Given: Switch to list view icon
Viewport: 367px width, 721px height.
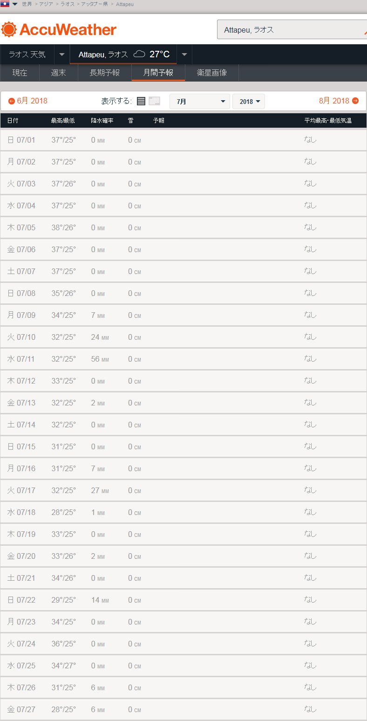Looking at the screenshot, I should tap(141, 101).
